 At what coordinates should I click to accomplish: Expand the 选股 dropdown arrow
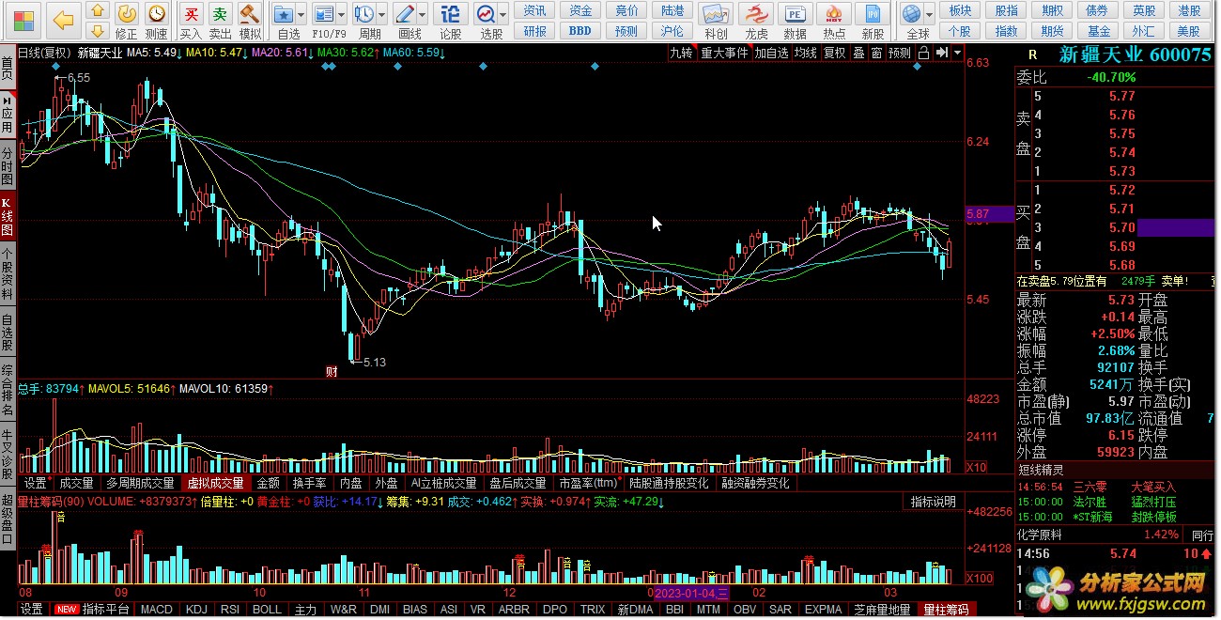pyautogui.click(x=502, y=15)
